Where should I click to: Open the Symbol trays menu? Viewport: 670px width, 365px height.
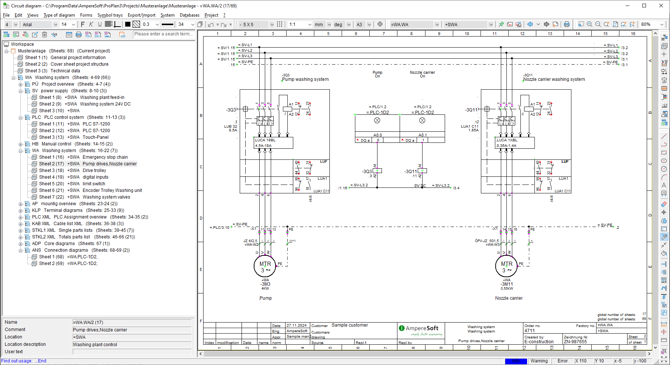110,15
